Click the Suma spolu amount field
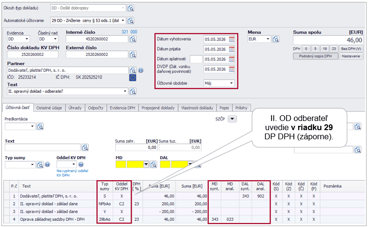The height and width of the screenshot is (227, 368). 328,40
